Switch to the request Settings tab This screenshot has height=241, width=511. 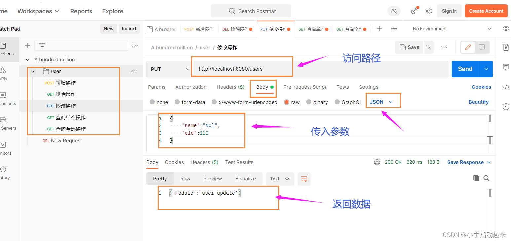point(369,87)
